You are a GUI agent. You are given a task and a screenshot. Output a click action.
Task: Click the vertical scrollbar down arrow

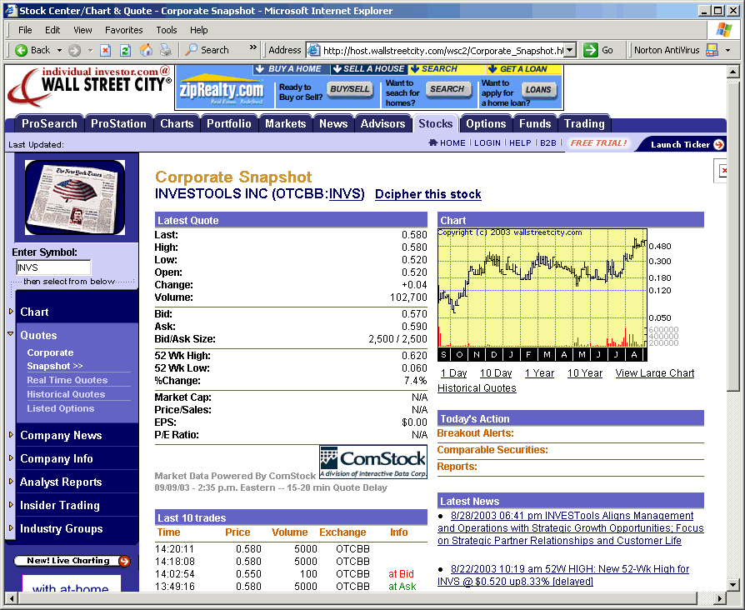pos(732,584)
